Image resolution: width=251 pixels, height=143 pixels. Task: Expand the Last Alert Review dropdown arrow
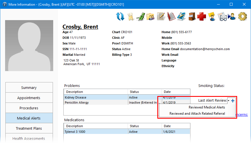pyautogui.click(x=229, y=101)
